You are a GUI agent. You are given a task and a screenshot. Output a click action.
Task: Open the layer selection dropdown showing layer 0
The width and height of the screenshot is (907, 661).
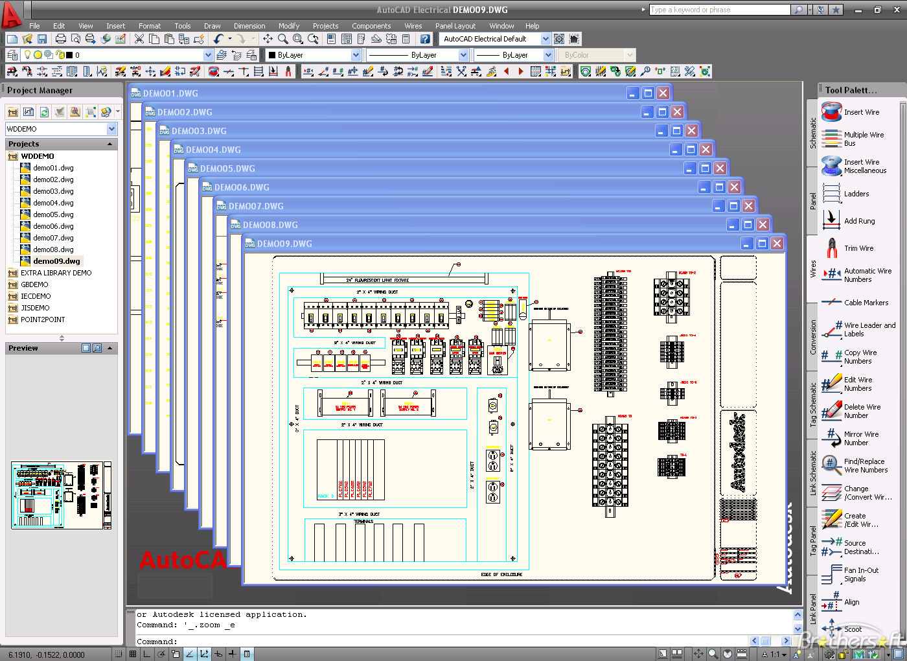pos(207,55)
